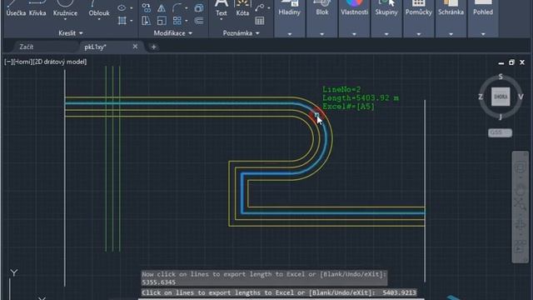Click the 3D box erase icon in Modifikace
The image size is (533, 300).
click(x=199, y=7)
